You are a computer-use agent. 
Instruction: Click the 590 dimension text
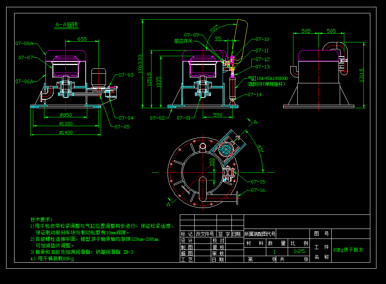218,115
